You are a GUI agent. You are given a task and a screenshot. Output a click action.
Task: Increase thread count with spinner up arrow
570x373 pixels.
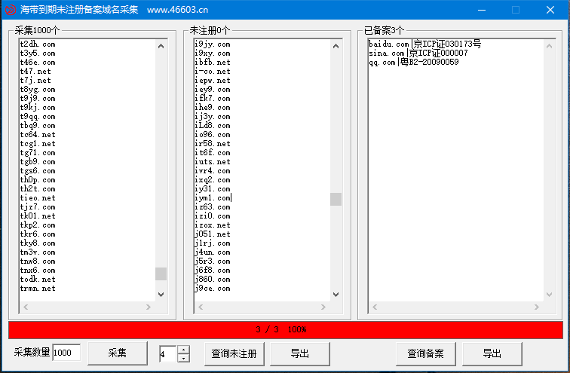point(183,350)
